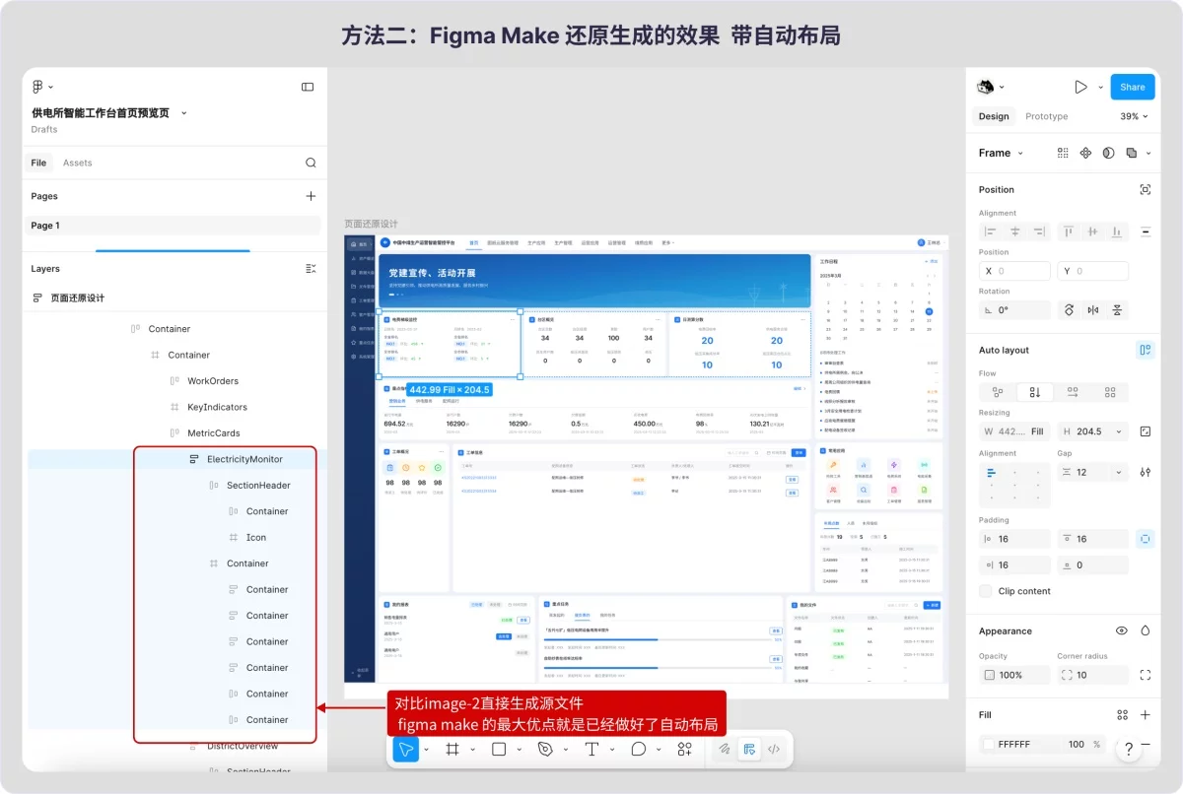This screenshot has width=1183, height=794.
Task: Open the Figma main menu logo
Action: tap(38, 87)
